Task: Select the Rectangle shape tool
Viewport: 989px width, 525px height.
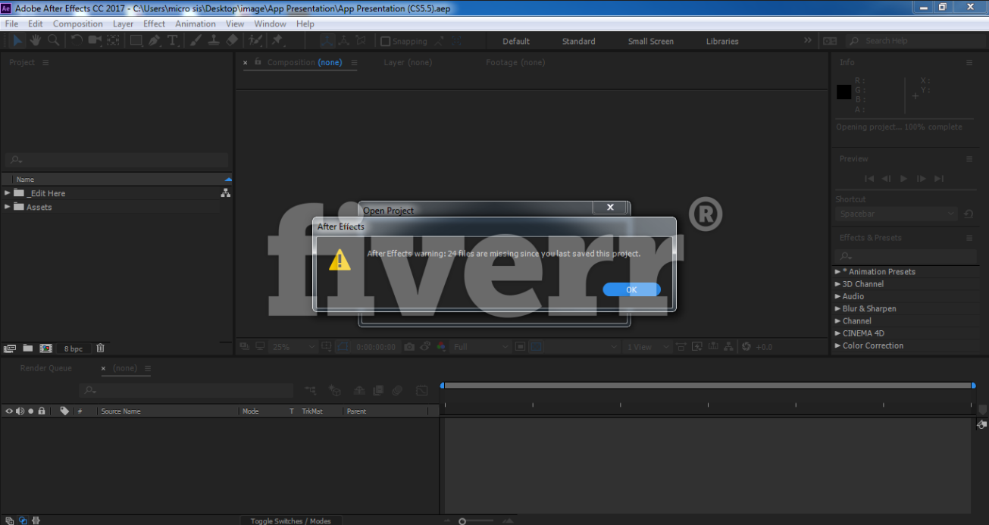Action: point(136,41)
